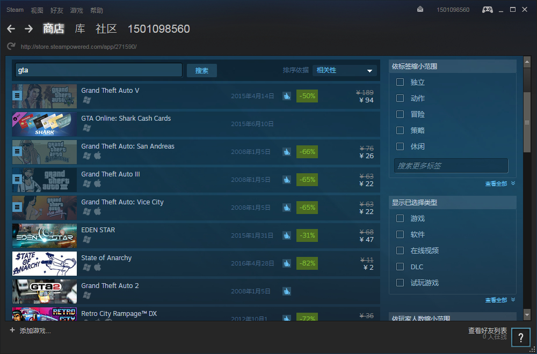This screenshot has width=537, height=354.
Task: Enable the 游戏 type filter
Action: click(x=400, y=218)
